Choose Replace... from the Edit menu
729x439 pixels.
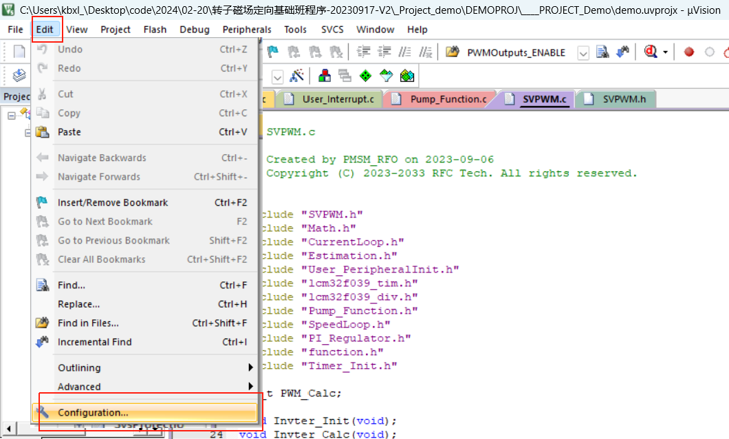(145, 304)
